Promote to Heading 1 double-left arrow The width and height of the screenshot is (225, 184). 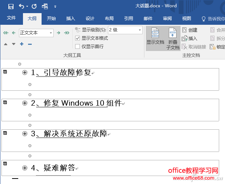6,33
